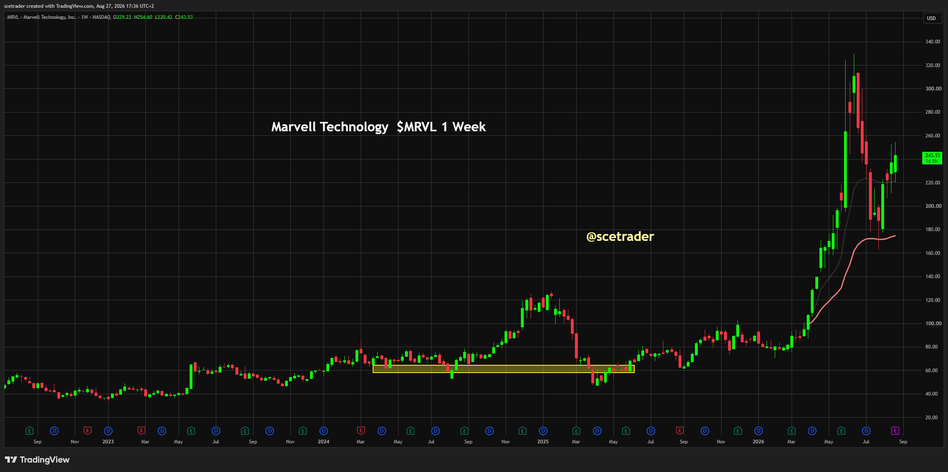This screenshot has height=472, width=948.
Task: Click the earnings marker just before Sep 2024
Action: [464, 431]
